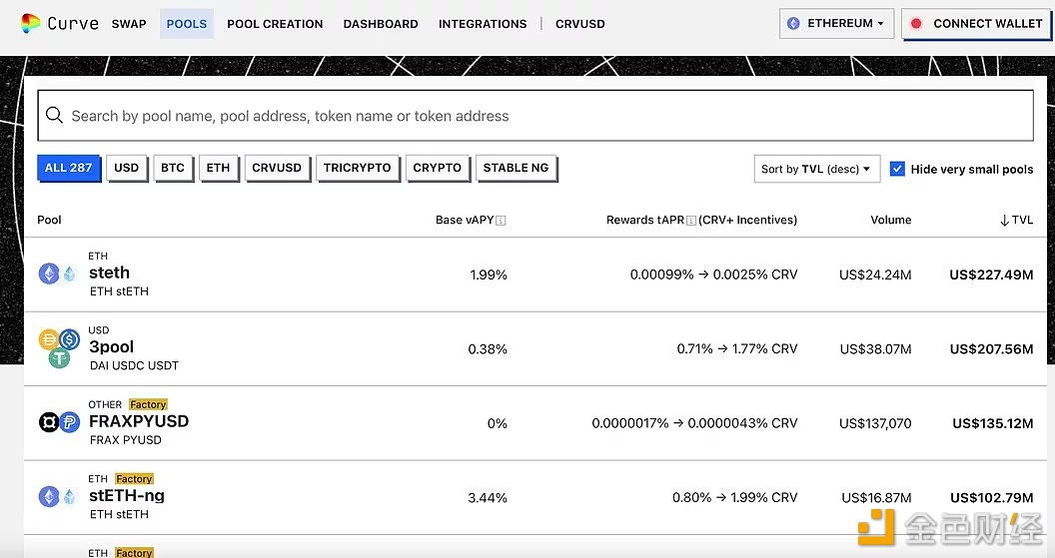Click the red wallet status dot
This screenshot has height=558, width=1055.
pos(916,24)
